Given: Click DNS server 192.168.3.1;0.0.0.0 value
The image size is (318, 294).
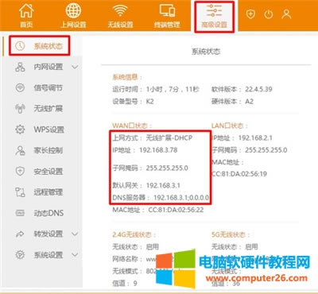Looking at the screenshot, I should tap(181, 198).
